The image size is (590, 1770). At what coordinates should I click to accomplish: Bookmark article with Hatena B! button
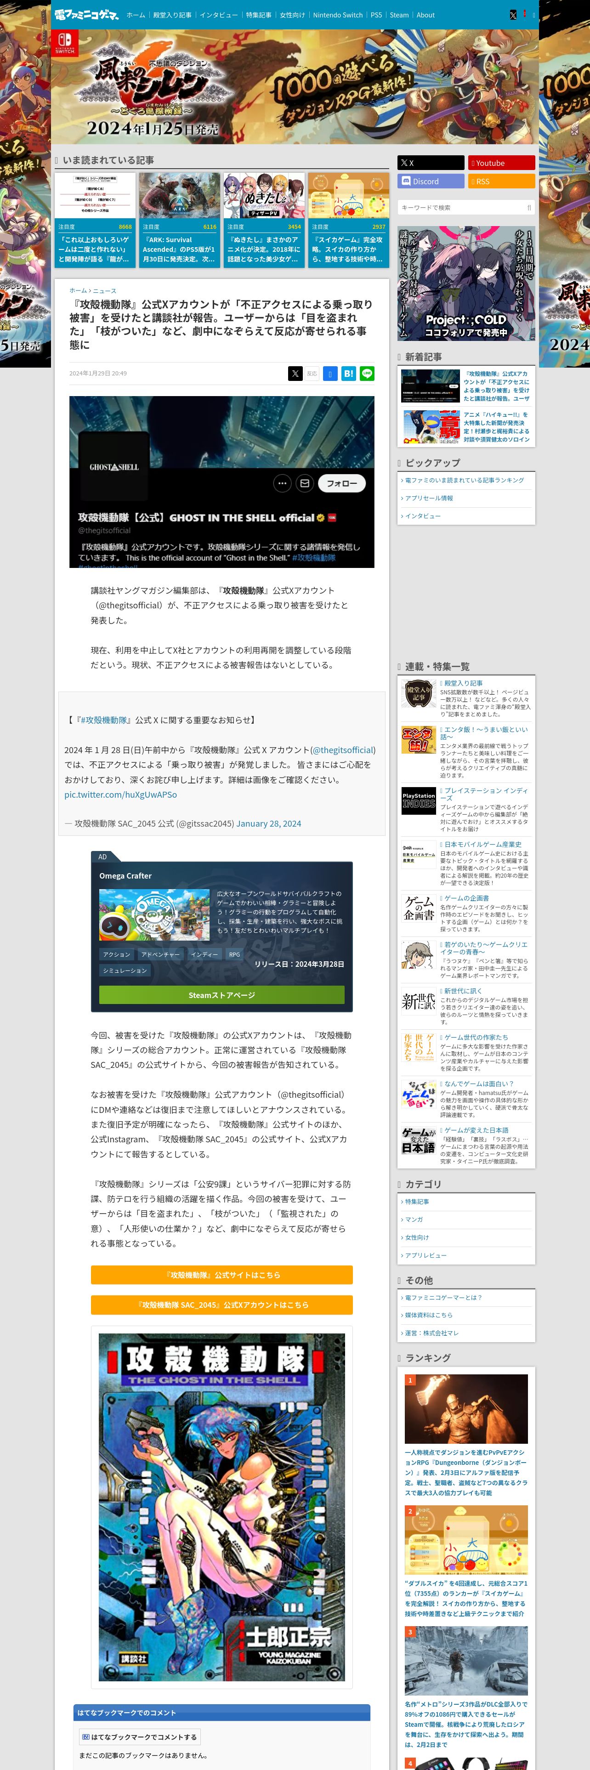tap(349, 374)
